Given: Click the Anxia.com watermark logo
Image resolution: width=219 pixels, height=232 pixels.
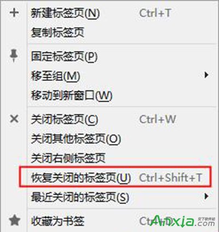Looking at the screenshot, I should coord(183,221).
